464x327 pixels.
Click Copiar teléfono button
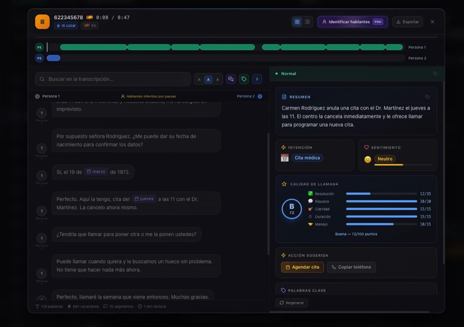(351, 267)
